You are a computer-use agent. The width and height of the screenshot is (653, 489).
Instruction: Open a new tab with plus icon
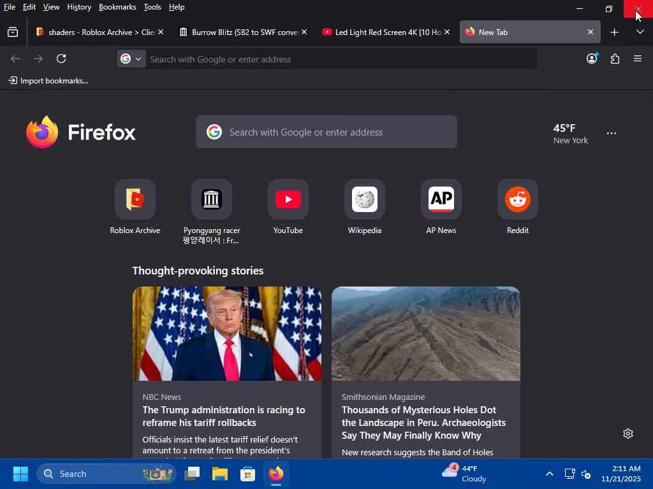point(614,32)
